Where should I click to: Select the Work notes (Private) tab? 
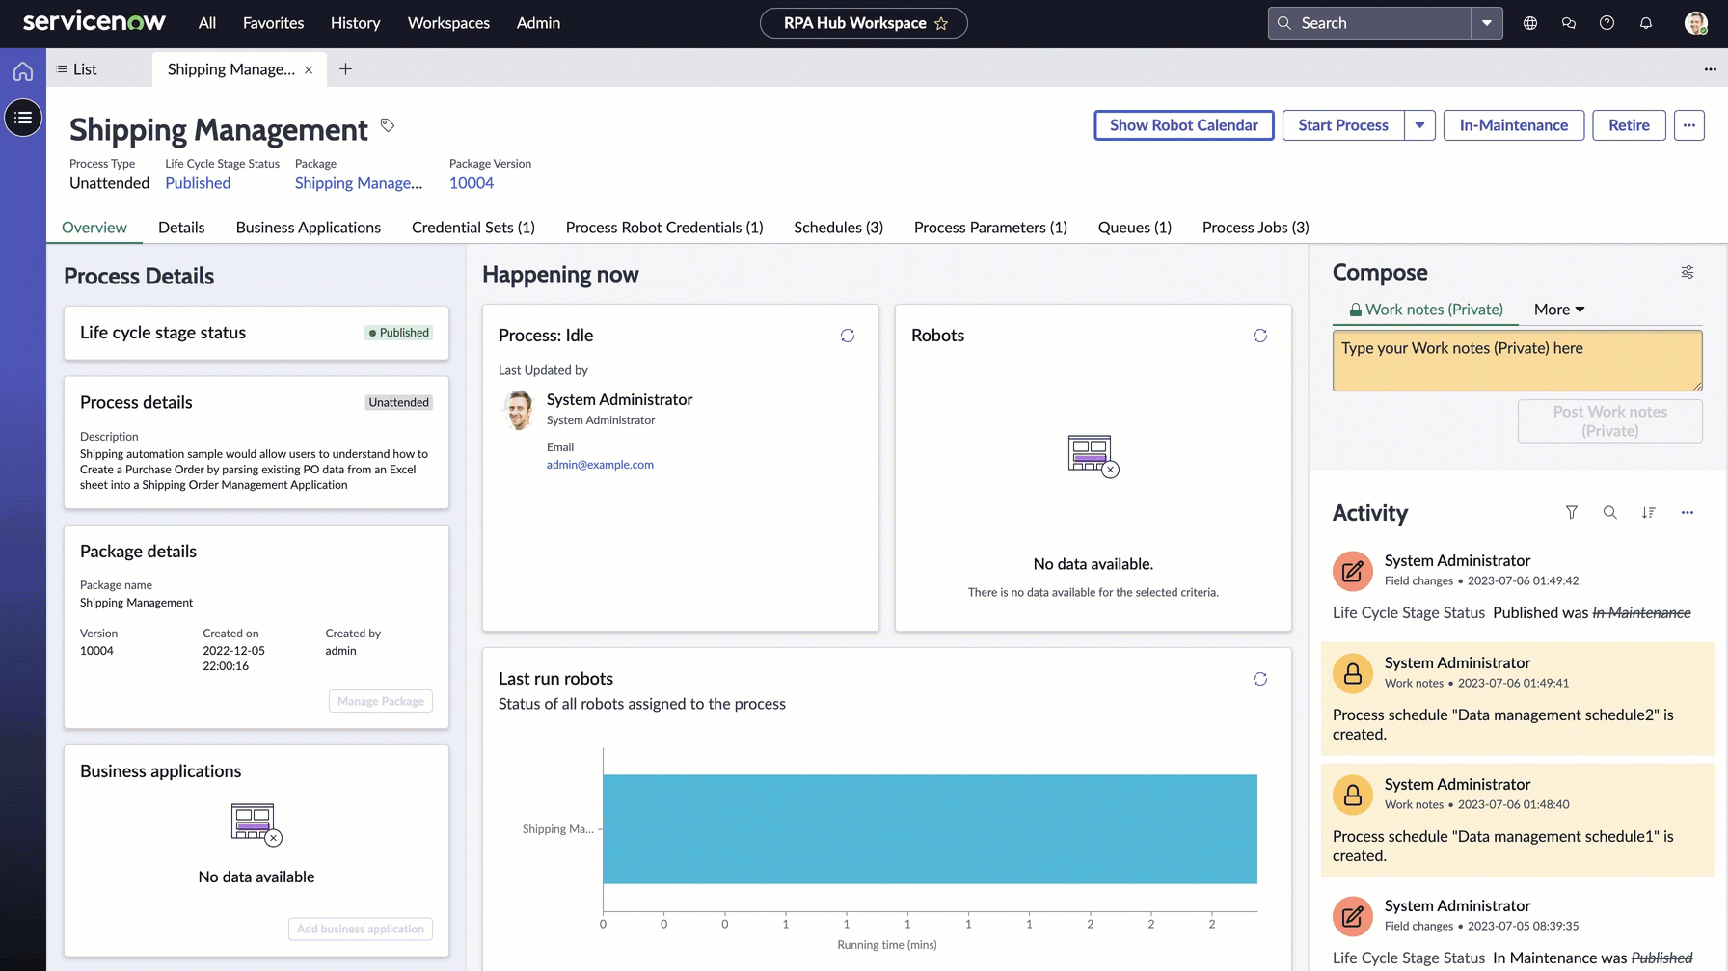1425,310
